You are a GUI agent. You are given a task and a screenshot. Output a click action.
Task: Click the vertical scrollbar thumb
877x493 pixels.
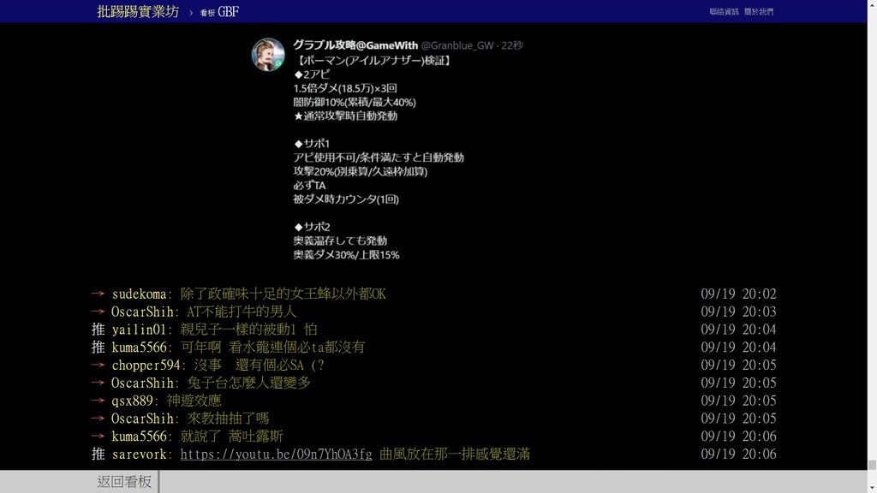pyautogui.click(x=872, y=465)
